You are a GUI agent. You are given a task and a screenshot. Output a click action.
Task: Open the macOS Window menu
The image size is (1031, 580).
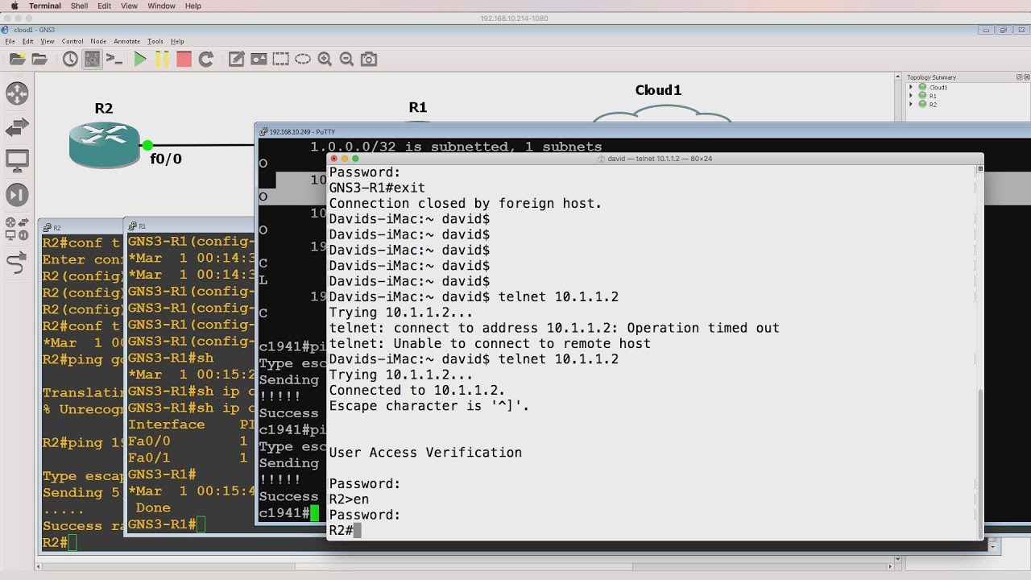click(161, 6)
